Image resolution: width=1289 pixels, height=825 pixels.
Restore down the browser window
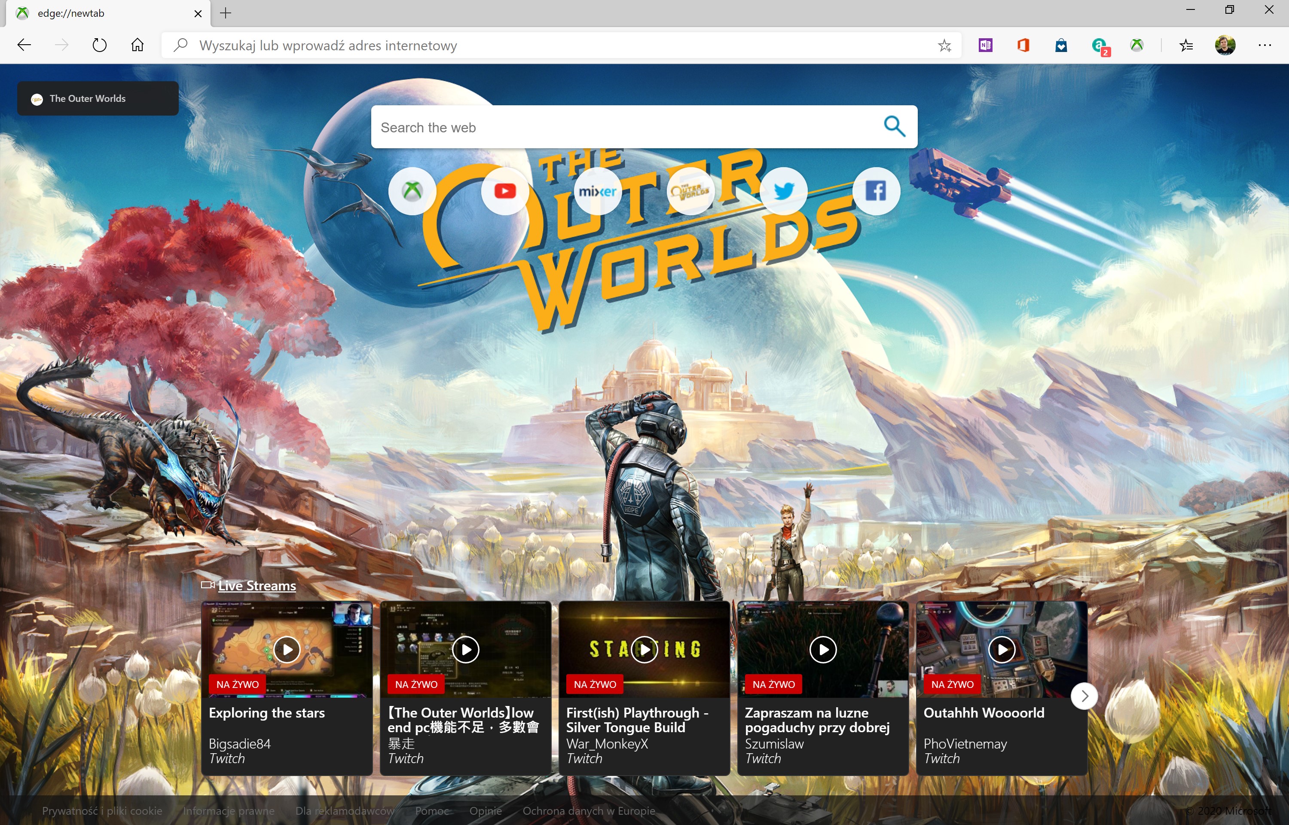(x=1230, y=9)
